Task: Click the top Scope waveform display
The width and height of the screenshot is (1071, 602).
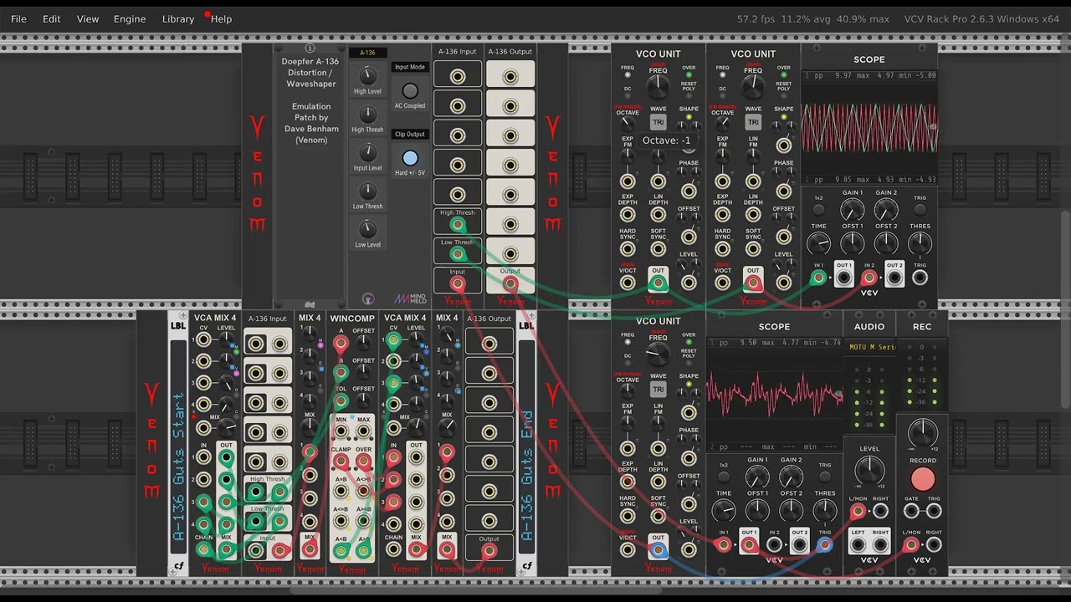Action: tap(869, 128)
